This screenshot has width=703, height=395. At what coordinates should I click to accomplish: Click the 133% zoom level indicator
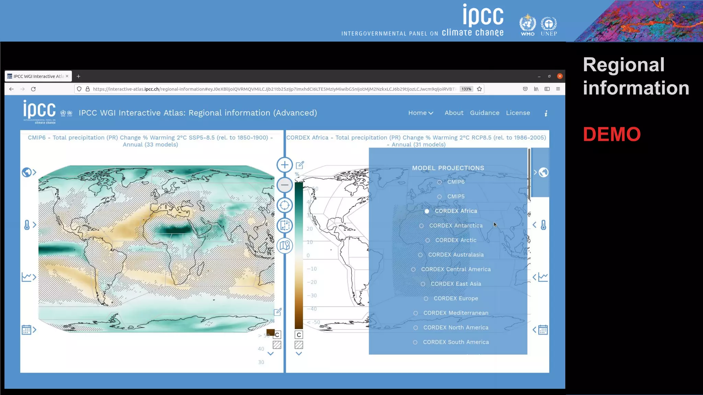coord(466,89)
